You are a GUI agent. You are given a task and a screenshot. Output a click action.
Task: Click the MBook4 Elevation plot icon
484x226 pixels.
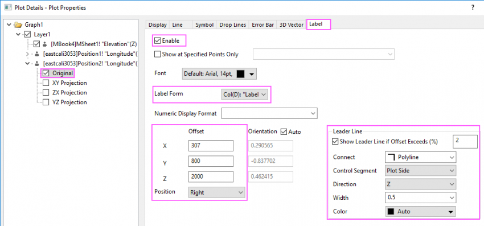coord(46,44)
